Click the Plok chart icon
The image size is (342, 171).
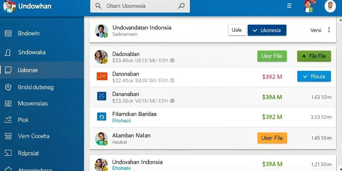pos(8,120)
